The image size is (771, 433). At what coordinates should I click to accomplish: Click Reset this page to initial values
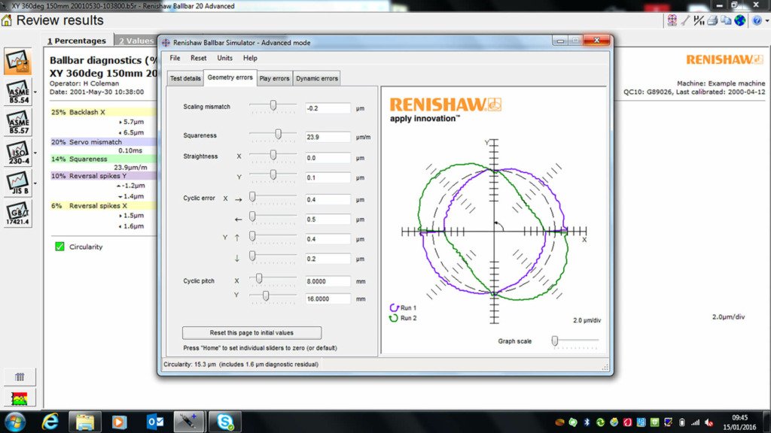(x=251, y=332)
